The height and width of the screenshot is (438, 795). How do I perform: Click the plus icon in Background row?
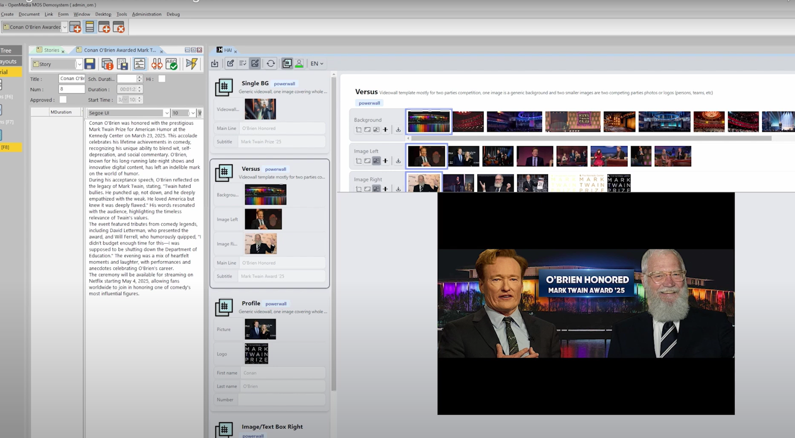point(385,130)
